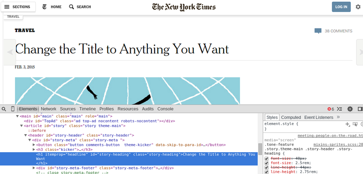Collapse the article id="story" node triangle
Image resolution: width=363 pixels, height=174 pixels.
click(x=21, y=126)
